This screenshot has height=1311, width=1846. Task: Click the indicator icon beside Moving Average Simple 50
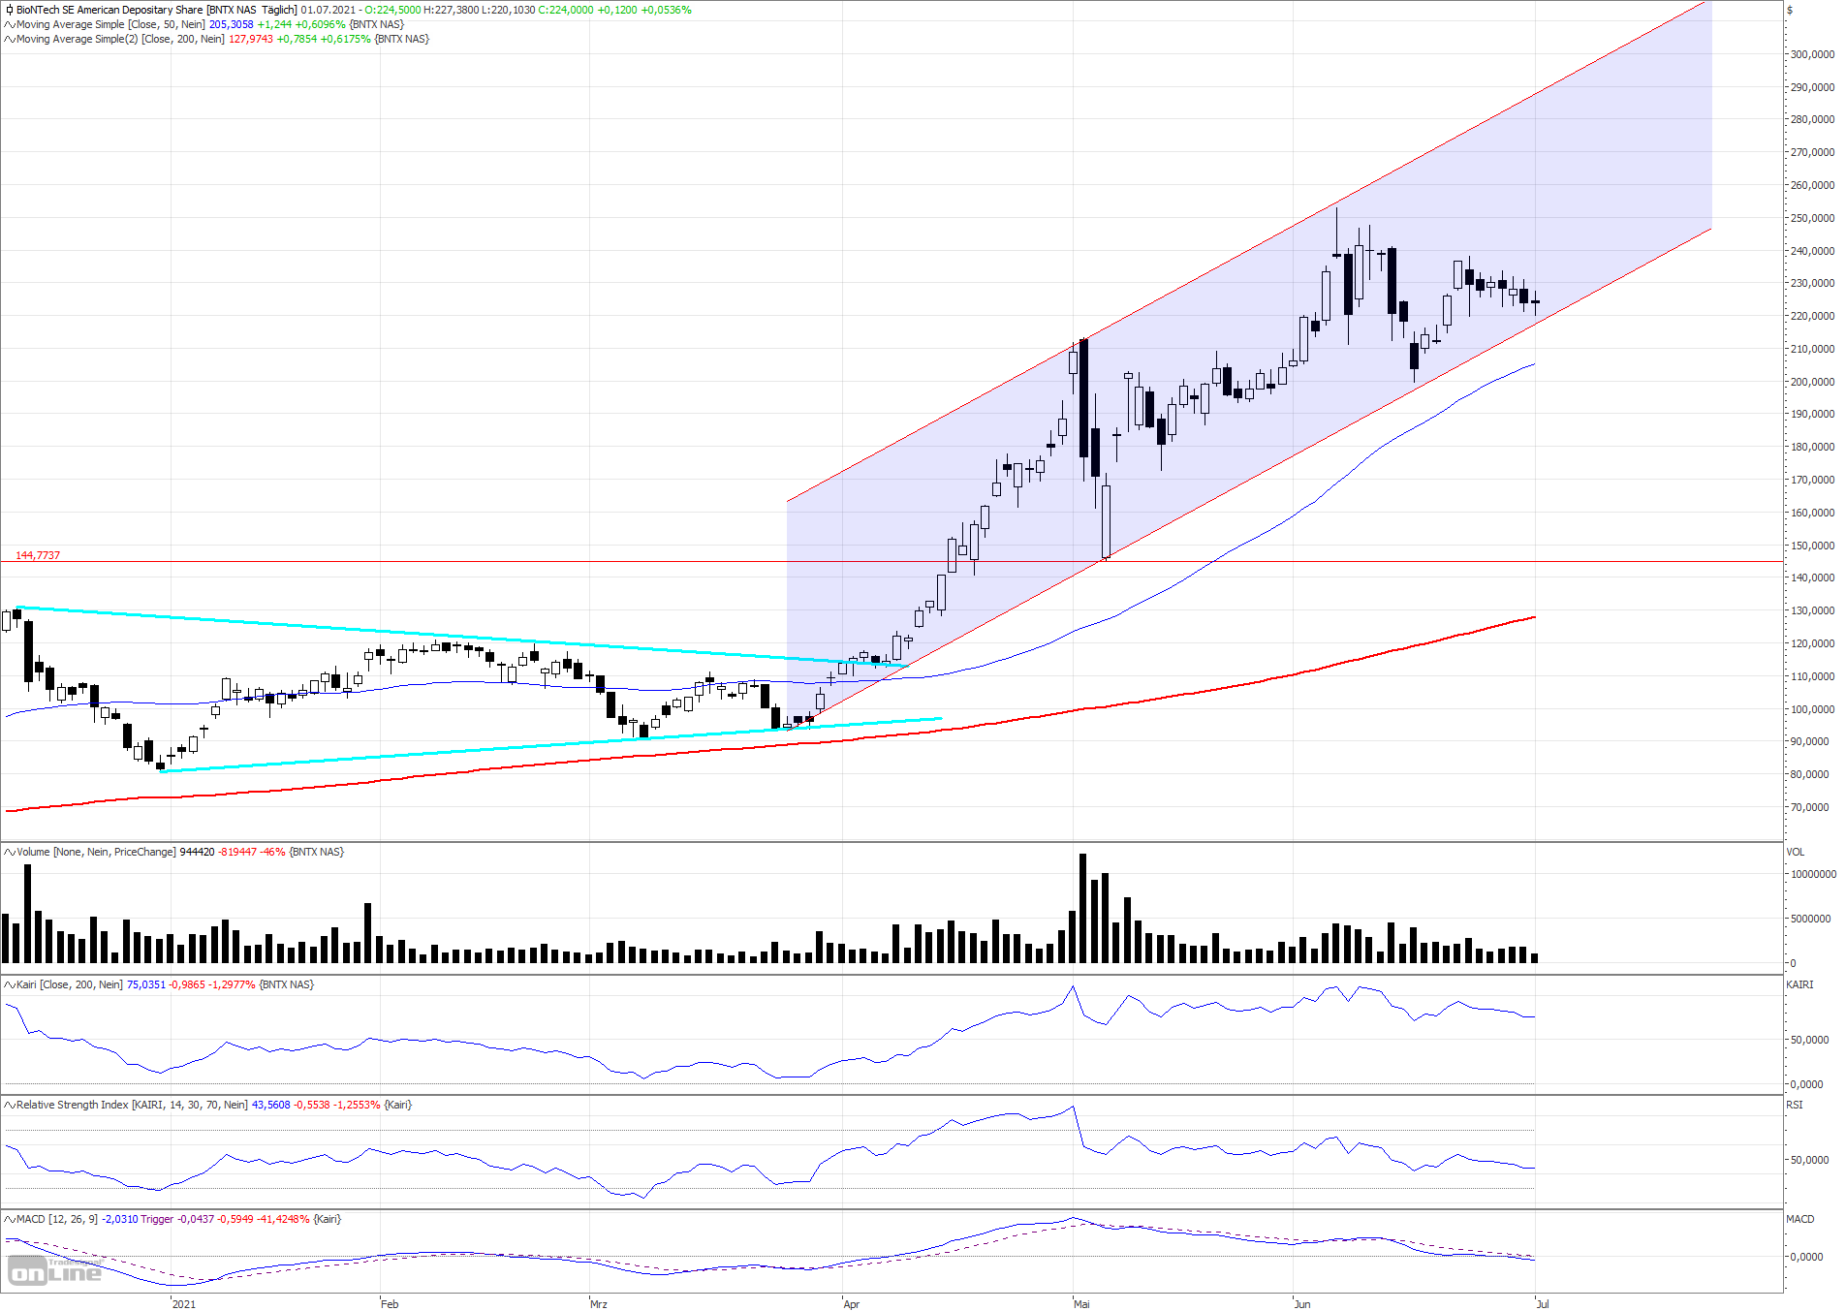pyautogui.click(x=10, y=24)
